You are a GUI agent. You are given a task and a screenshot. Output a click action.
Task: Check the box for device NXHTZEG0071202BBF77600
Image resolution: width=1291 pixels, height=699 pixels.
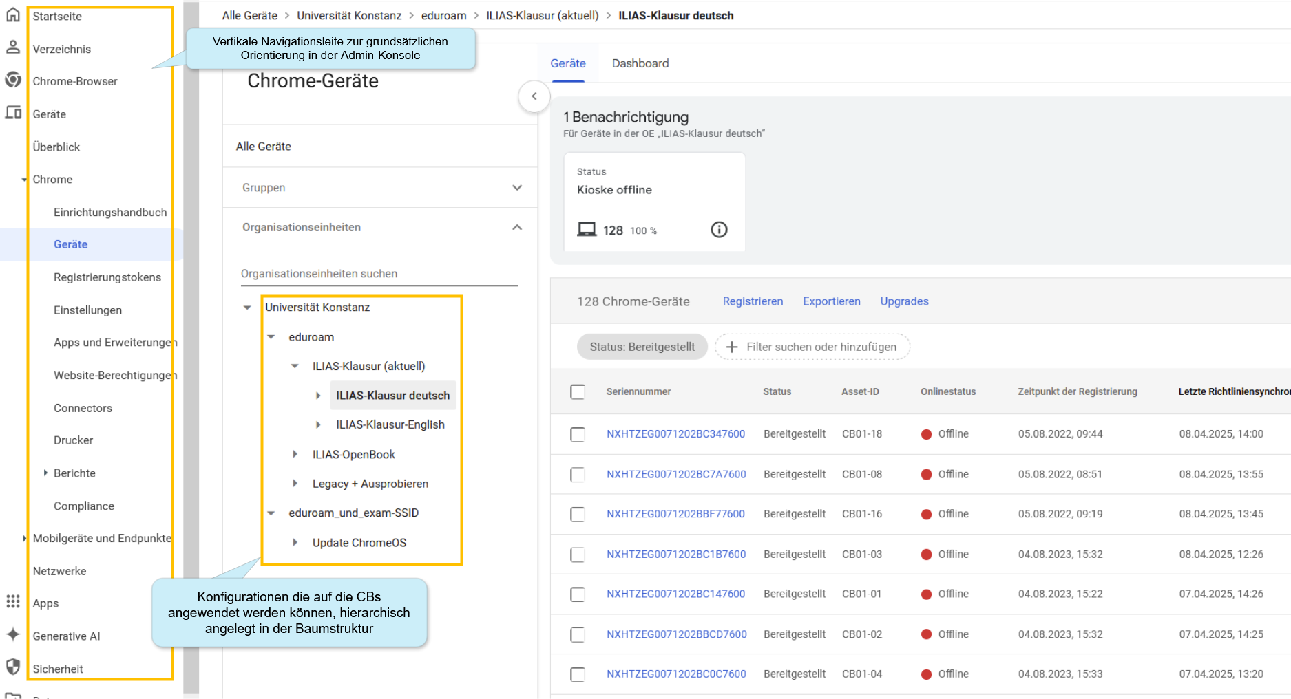(578, 515)
